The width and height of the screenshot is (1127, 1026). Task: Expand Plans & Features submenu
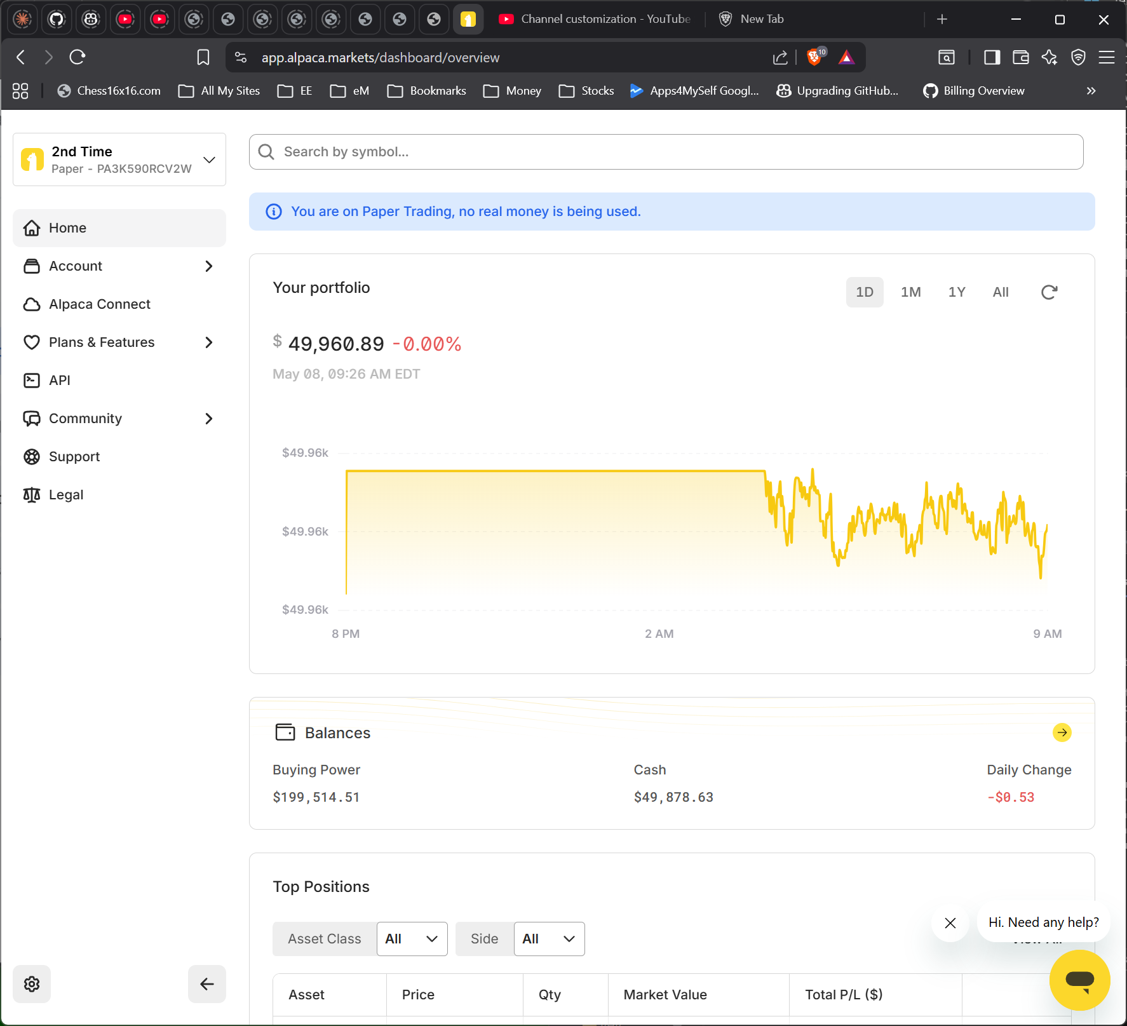119,342
